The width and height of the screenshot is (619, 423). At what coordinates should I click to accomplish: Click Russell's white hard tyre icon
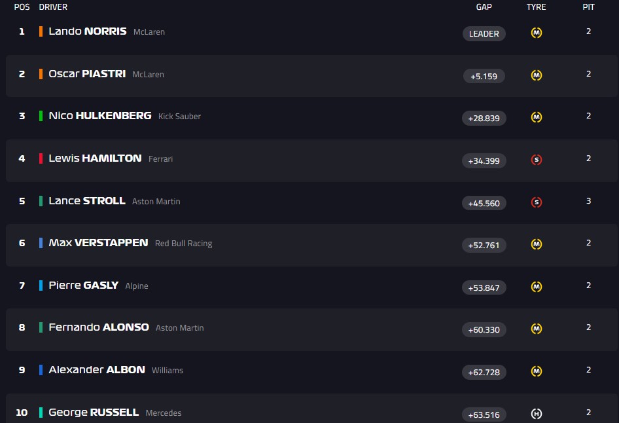coord(536,413)
